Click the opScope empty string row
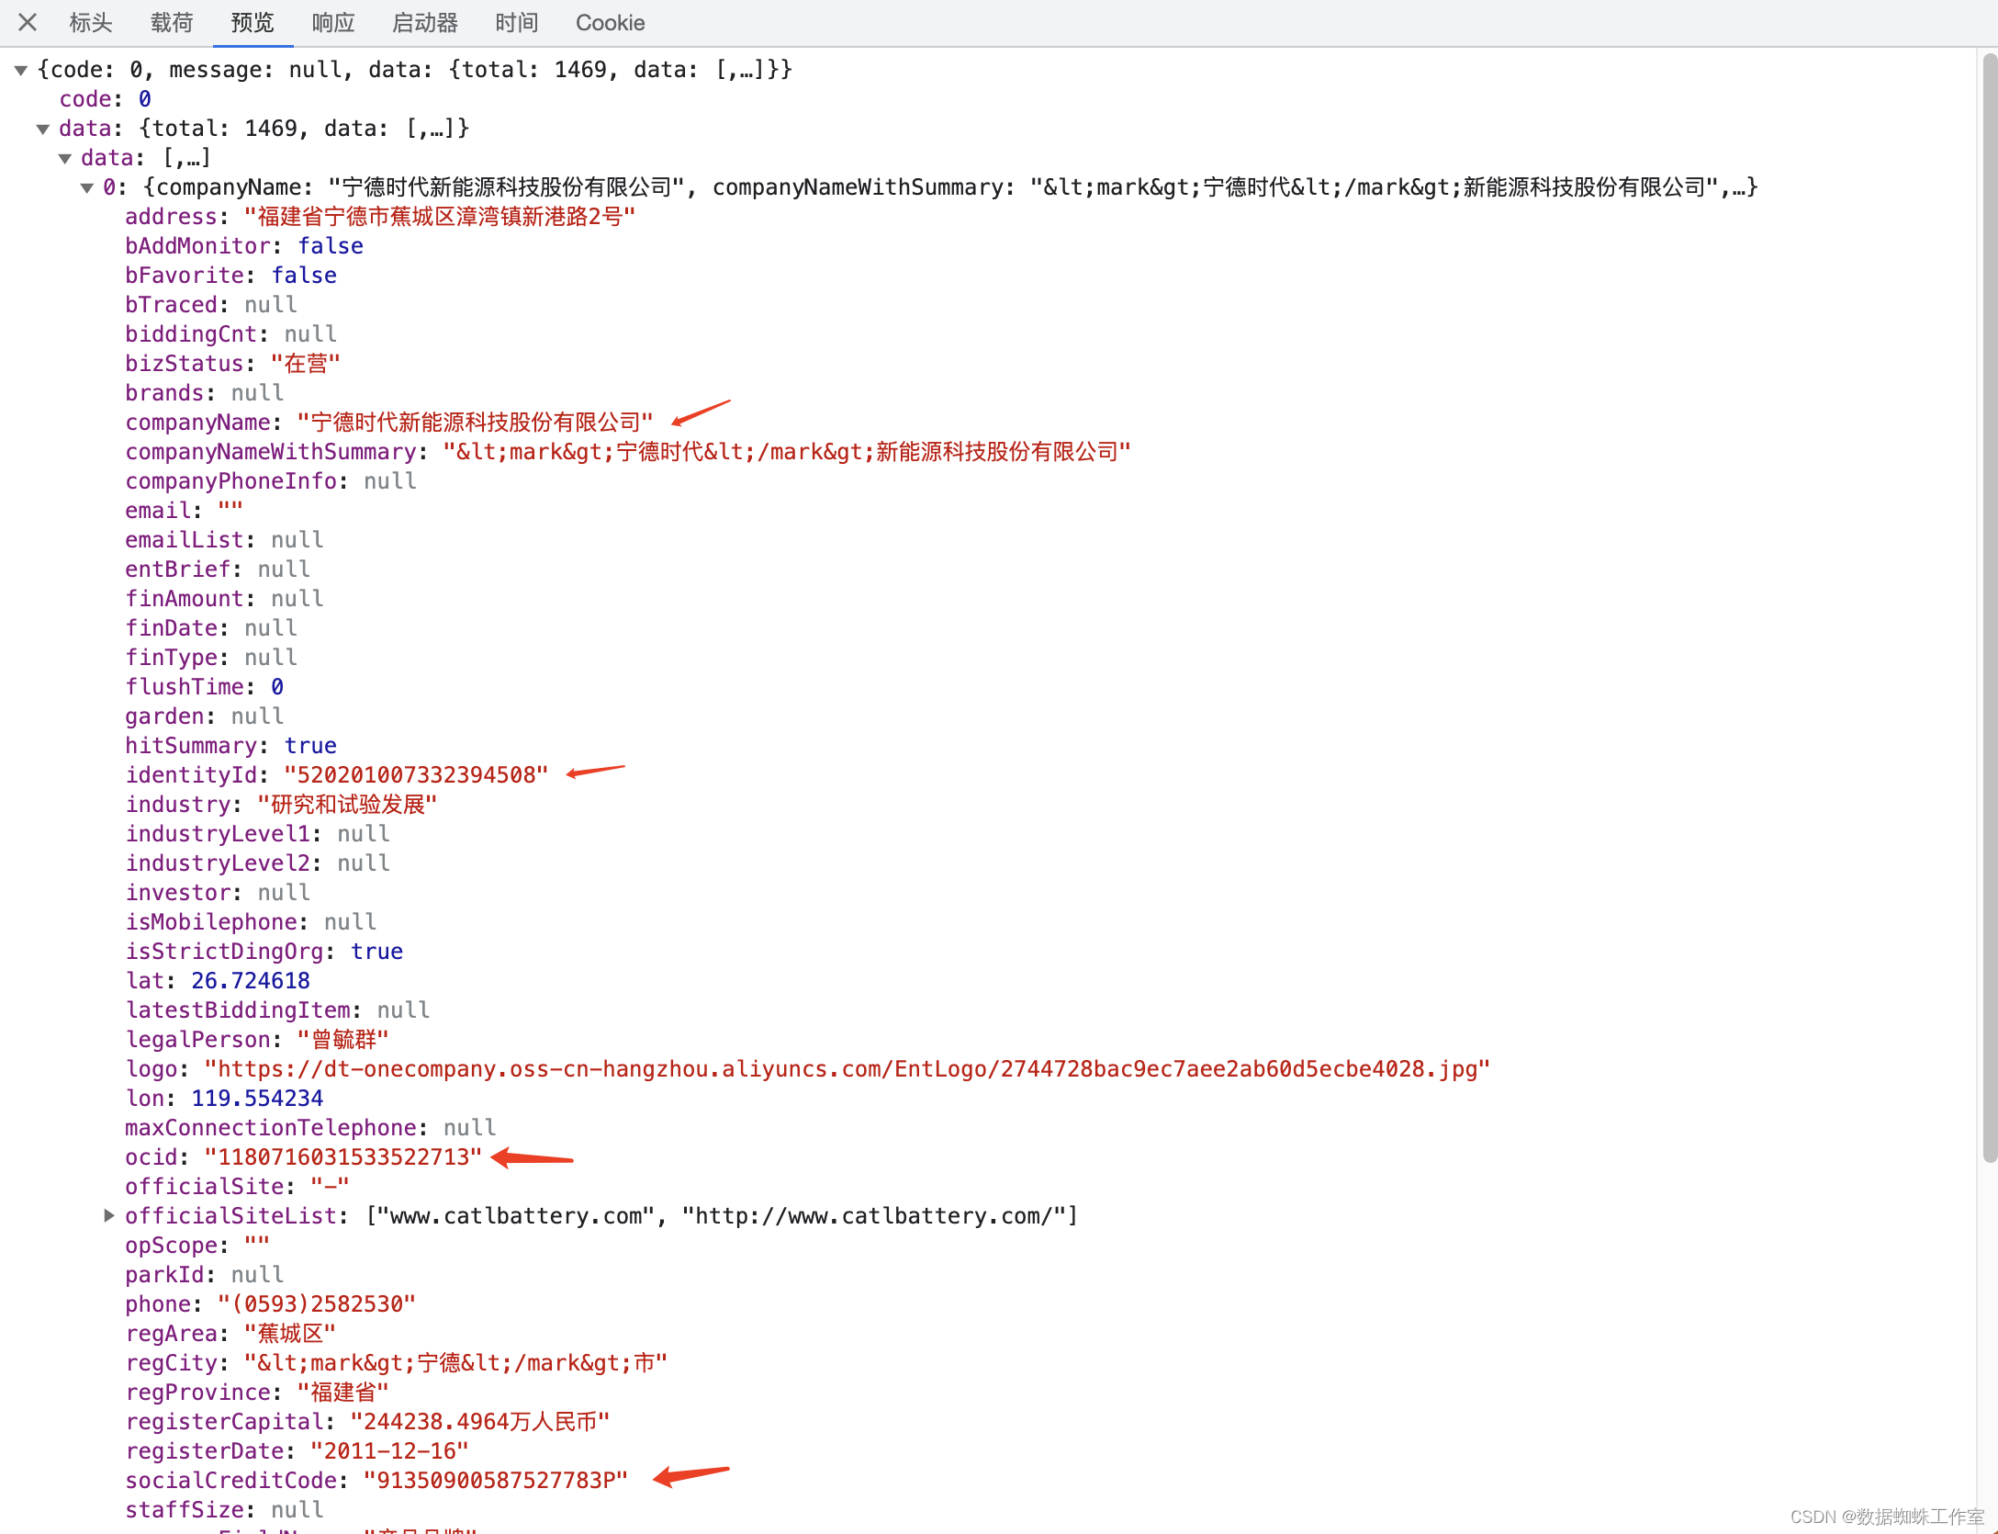 coord(197,1246)
